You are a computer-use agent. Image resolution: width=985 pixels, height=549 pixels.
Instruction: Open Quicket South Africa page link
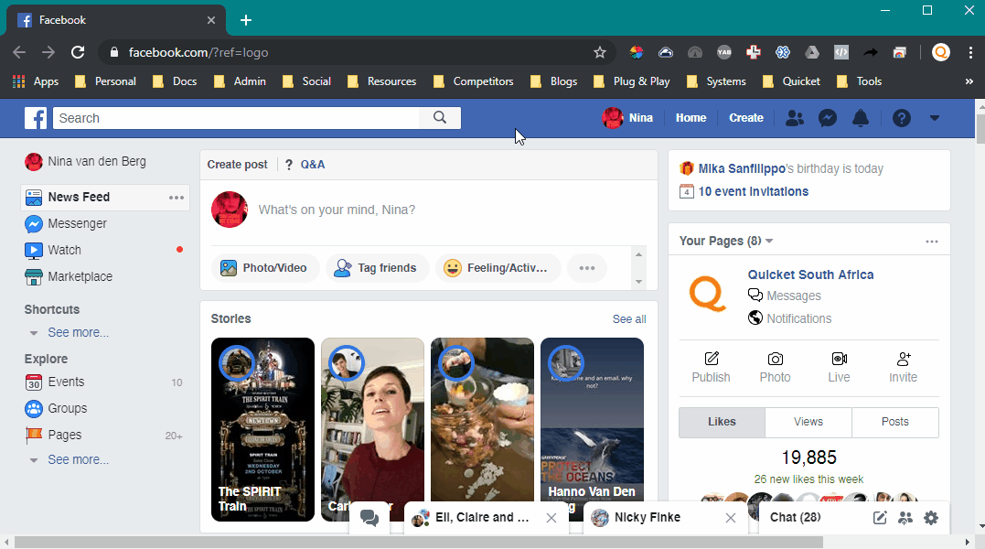coord(810,274)
